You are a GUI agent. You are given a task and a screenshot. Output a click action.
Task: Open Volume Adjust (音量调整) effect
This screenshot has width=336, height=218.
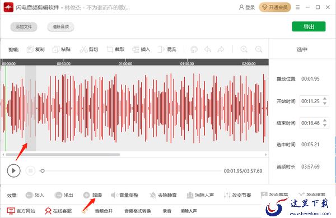pos(124,195)
